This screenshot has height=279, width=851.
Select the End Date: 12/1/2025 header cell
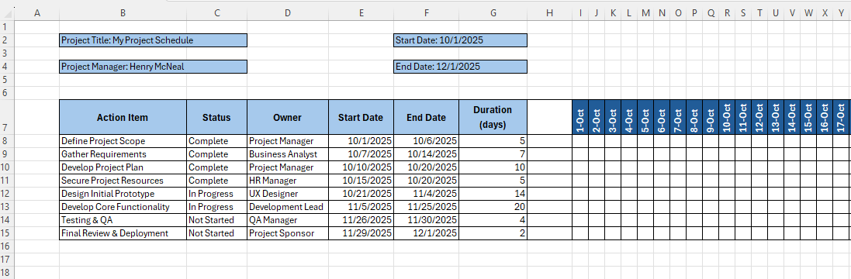click(x=460, y=67)
